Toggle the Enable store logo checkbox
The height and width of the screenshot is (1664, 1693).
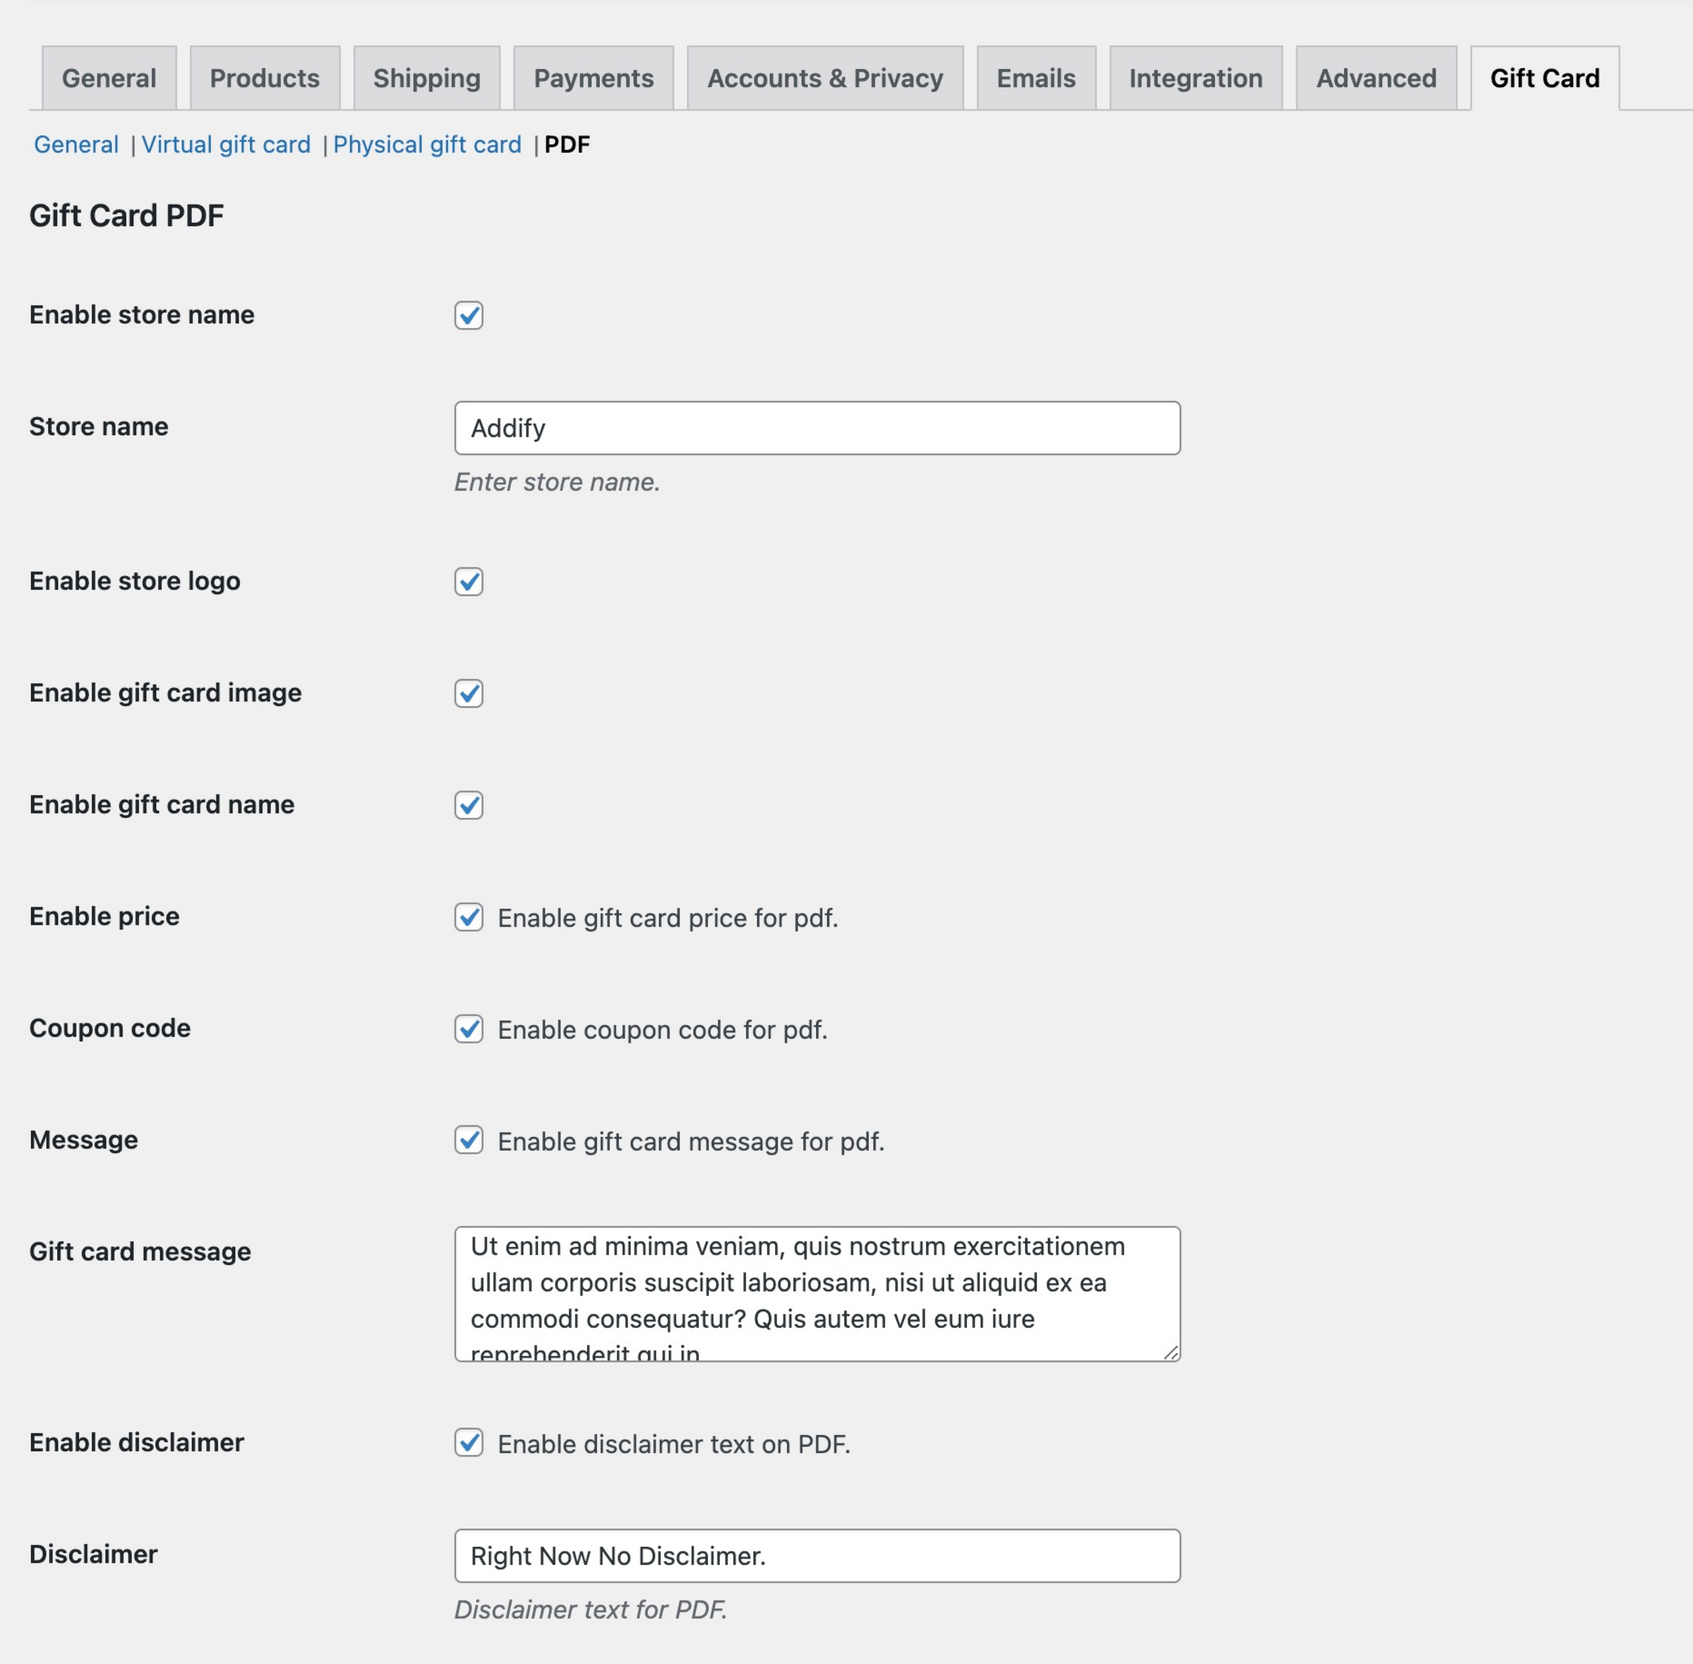[468, 582]
